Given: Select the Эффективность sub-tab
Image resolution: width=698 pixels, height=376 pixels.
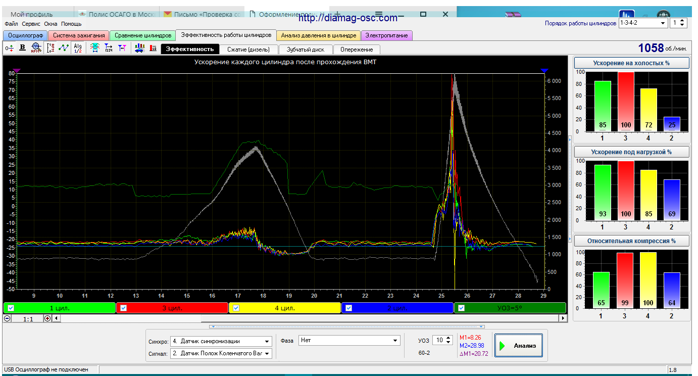Looking at the screenshot, I should [x=190, y=50].
